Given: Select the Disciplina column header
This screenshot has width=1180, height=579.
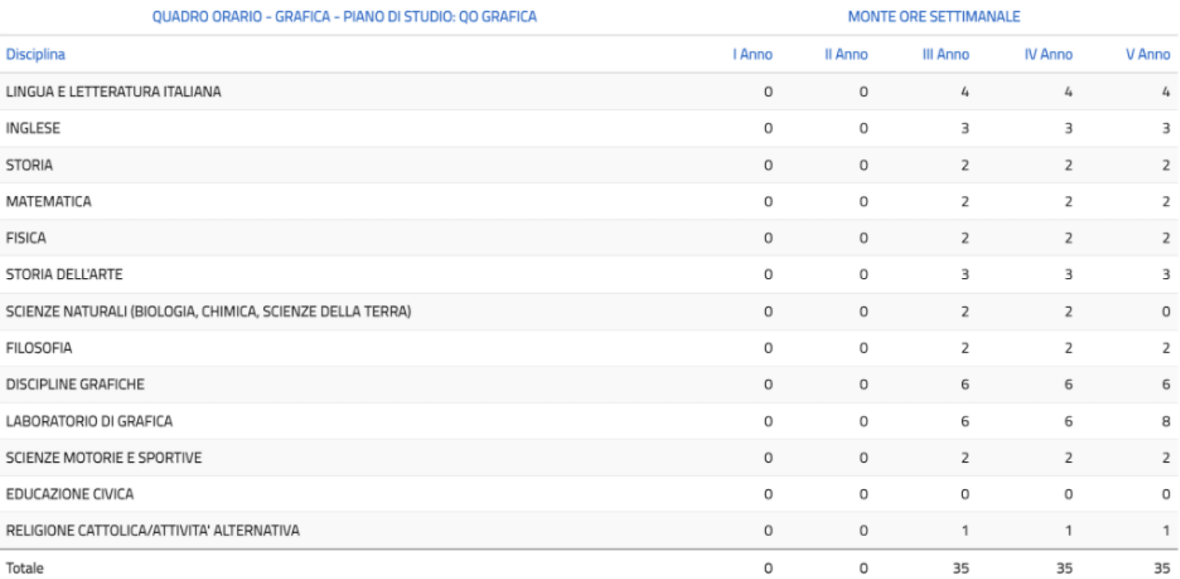Looking at the screenshot, I should click(x=36, y=54).
